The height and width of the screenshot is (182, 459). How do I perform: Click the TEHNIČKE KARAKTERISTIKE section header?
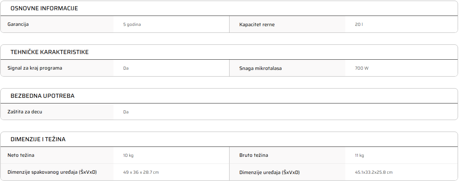point(49,52)
